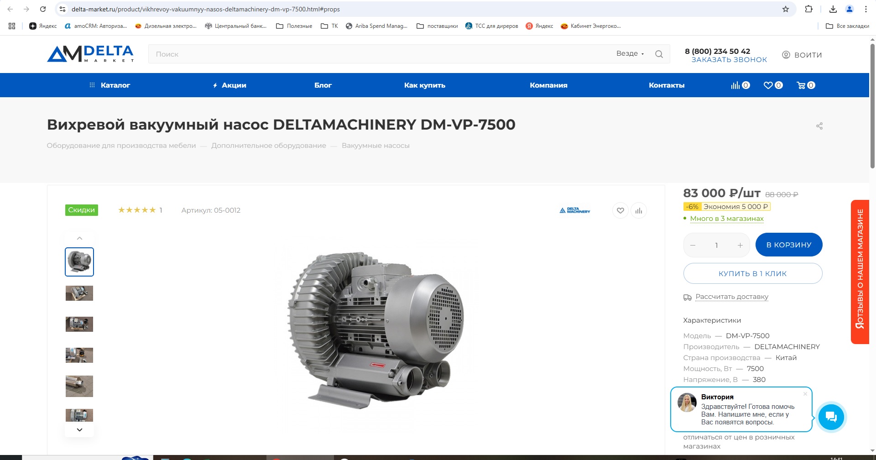Select second product thumbnail
876x460 pixels.
[x=79, y=293]
